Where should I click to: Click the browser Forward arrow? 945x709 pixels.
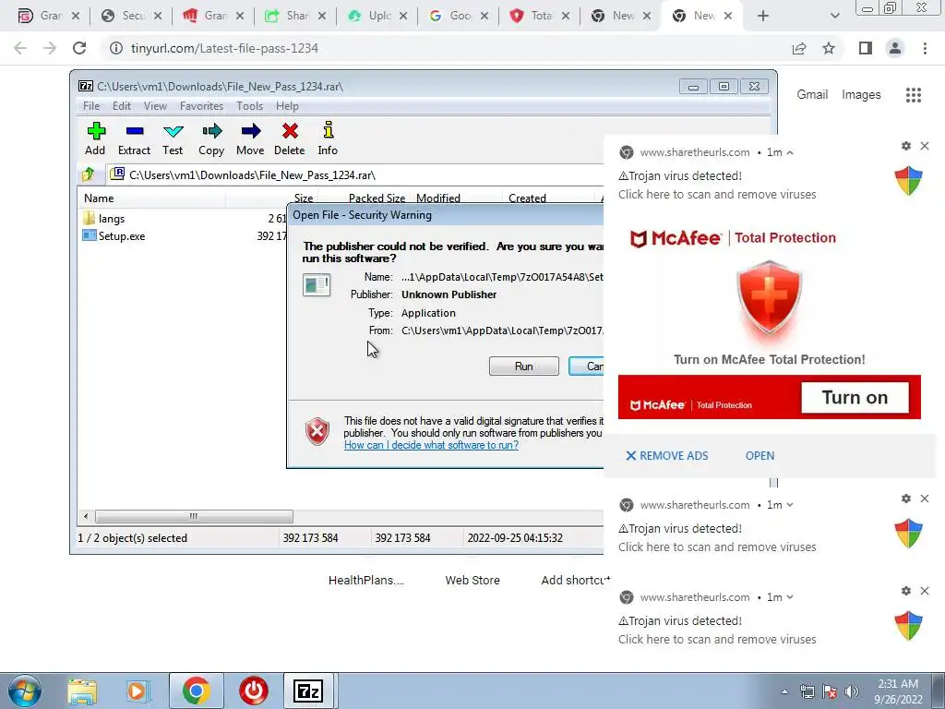pos(50,48)
